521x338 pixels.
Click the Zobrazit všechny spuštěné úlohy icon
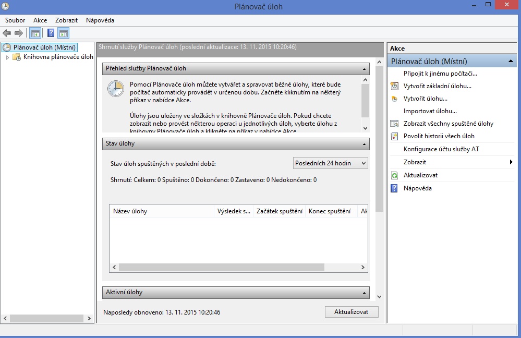(x=394, y=124)
